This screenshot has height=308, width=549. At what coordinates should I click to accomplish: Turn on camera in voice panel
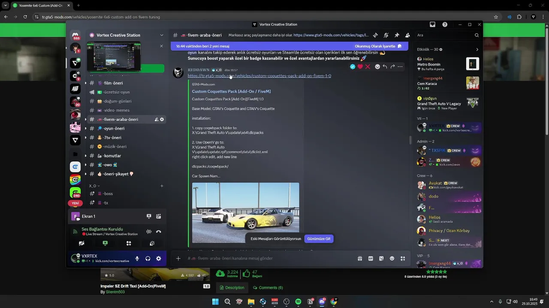pyautogui.click(x=81, y=243)
